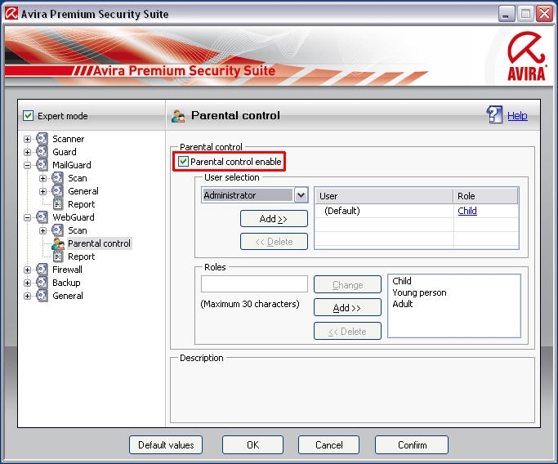Select MailGuard in the tree

point(72,165)
